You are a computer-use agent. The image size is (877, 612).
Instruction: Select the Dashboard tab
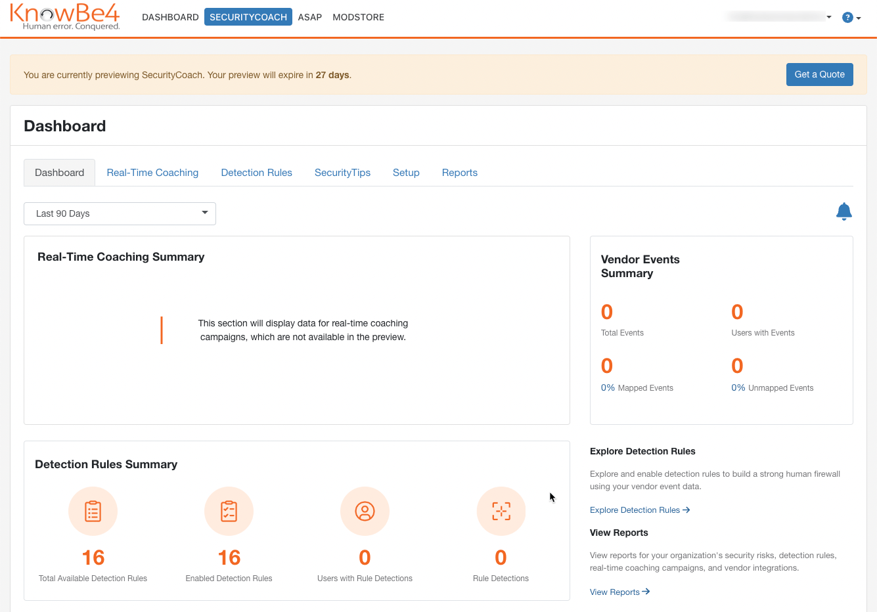60,173
